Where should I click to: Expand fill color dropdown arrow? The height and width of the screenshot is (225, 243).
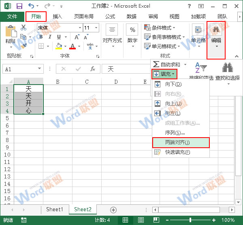click(x=65, y=46)
